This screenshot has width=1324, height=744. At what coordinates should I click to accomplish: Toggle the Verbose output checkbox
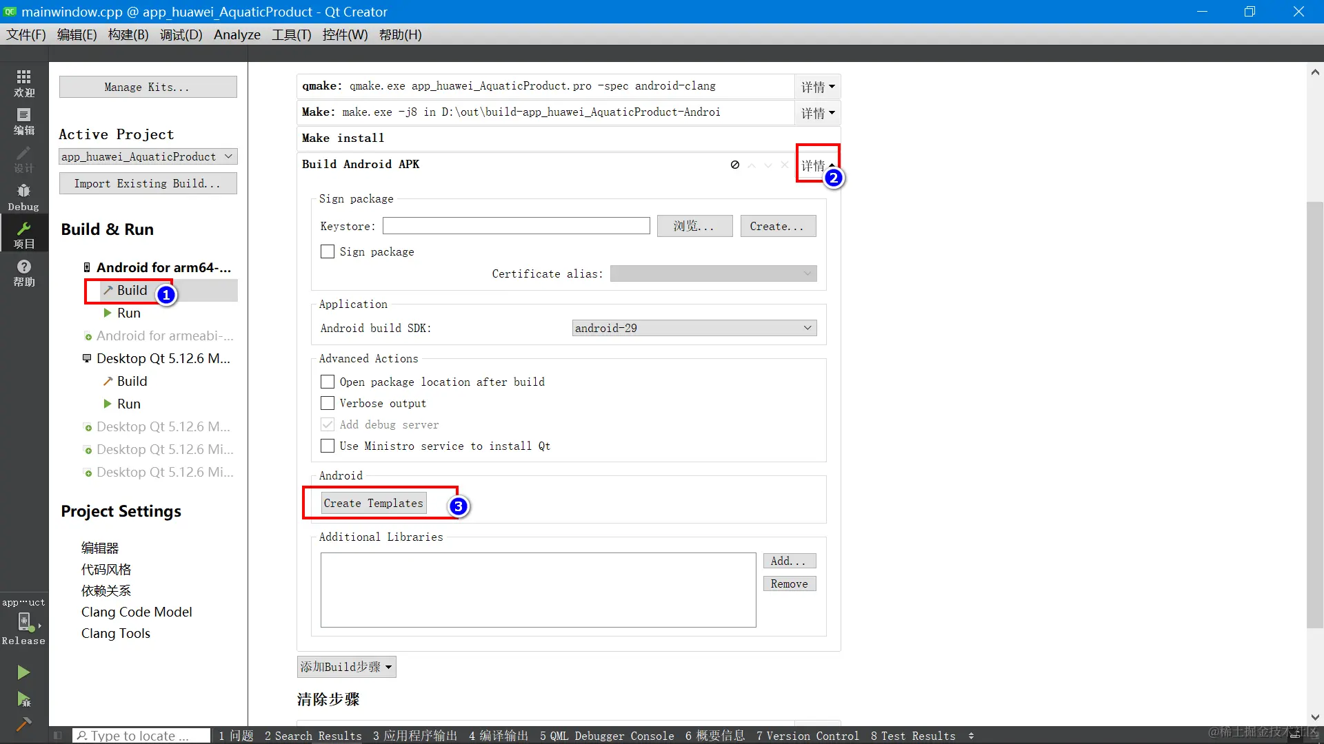click(328, 403)
